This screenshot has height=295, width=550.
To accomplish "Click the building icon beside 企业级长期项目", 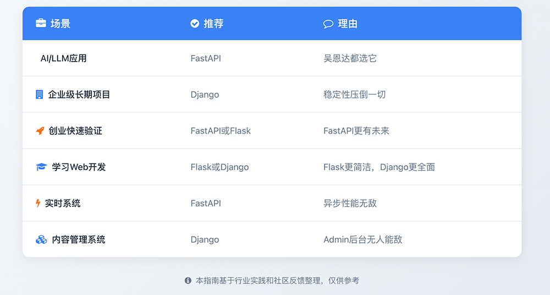I will 39,95.
